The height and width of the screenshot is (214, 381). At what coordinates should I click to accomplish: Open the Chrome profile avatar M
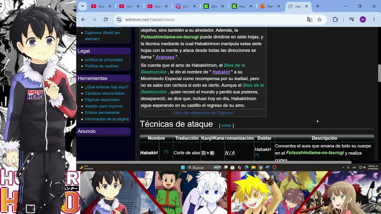pyautogui.click(x=363, y=20)
